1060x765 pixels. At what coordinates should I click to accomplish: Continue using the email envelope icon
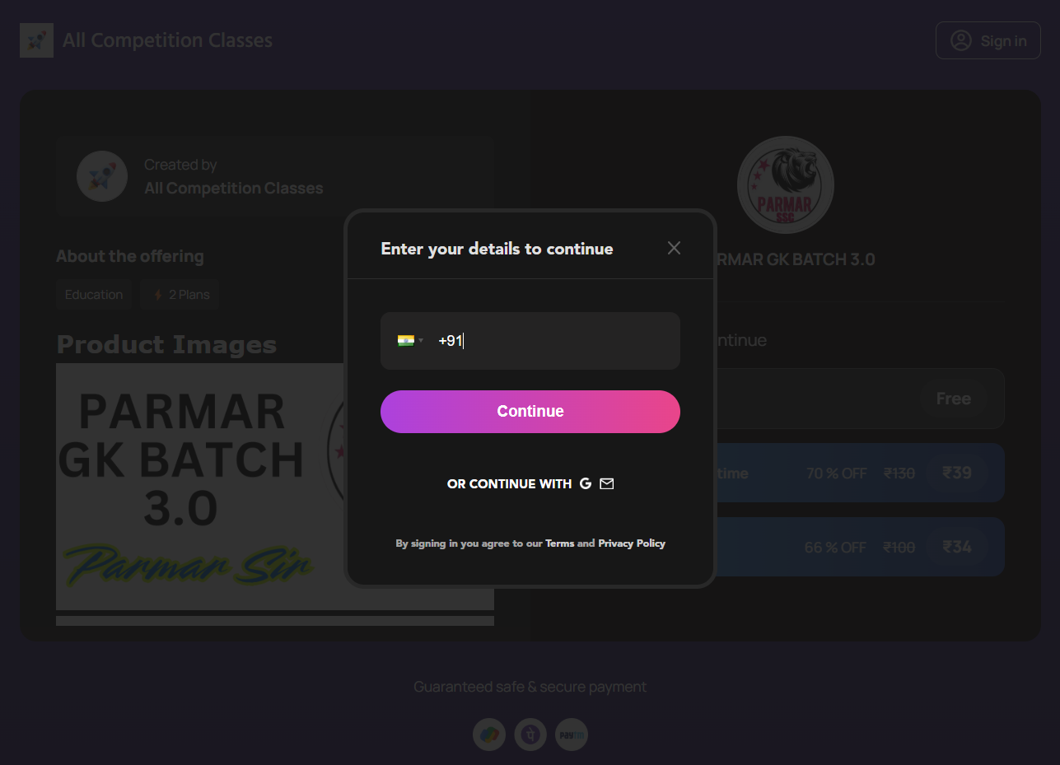[607, 483]
